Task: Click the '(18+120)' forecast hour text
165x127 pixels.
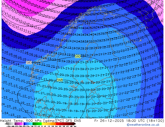Action: point(156,121)
